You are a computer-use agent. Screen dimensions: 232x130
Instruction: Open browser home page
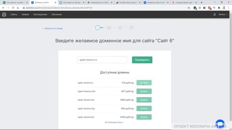[x=18, y=8]
